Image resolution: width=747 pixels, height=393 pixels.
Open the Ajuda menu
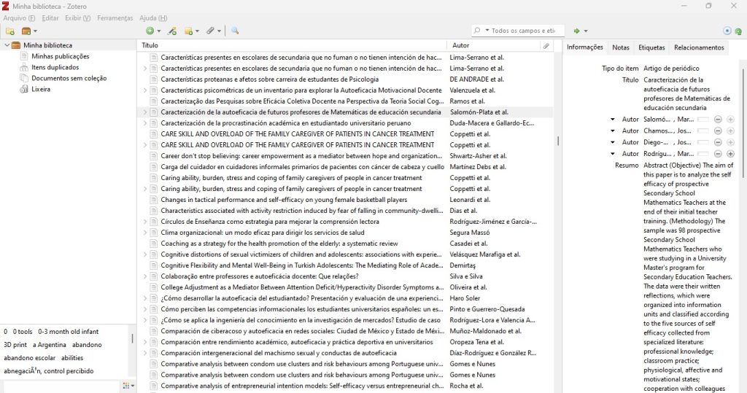[153, 18]
